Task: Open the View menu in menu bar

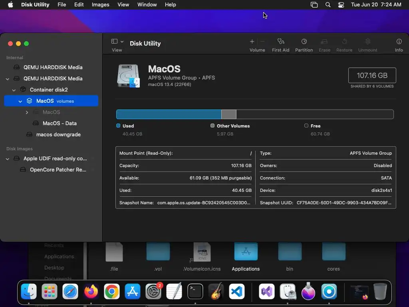Action: click(123, 5)
